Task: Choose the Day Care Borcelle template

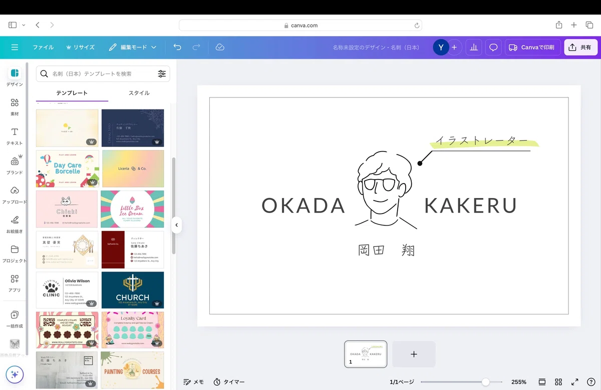Action: (68, 168)
